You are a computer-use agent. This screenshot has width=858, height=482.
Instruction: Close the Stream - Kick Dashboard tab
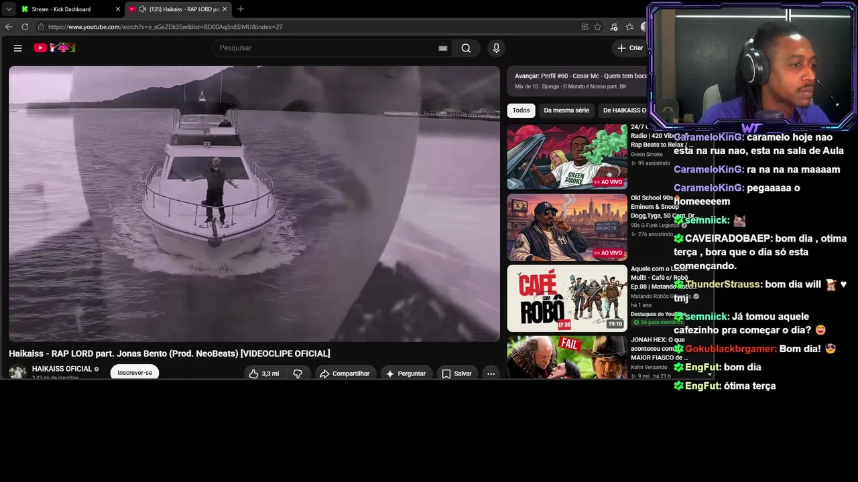118,9
